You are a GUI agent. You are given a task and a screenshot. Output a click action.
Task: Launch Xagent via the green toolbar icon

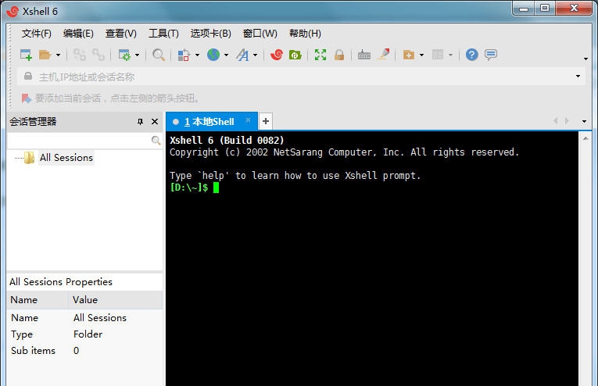295,55
